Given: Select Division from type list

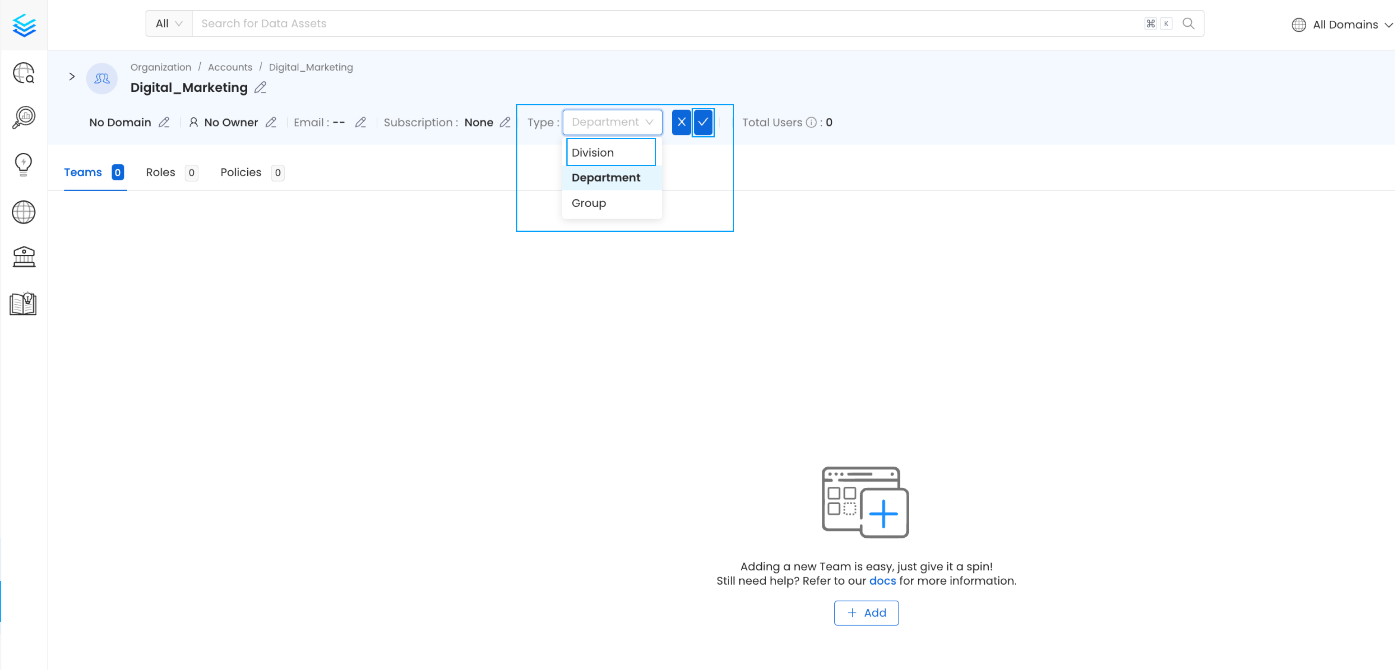Looking at the screenshot, I should click(x=611, y=153).
